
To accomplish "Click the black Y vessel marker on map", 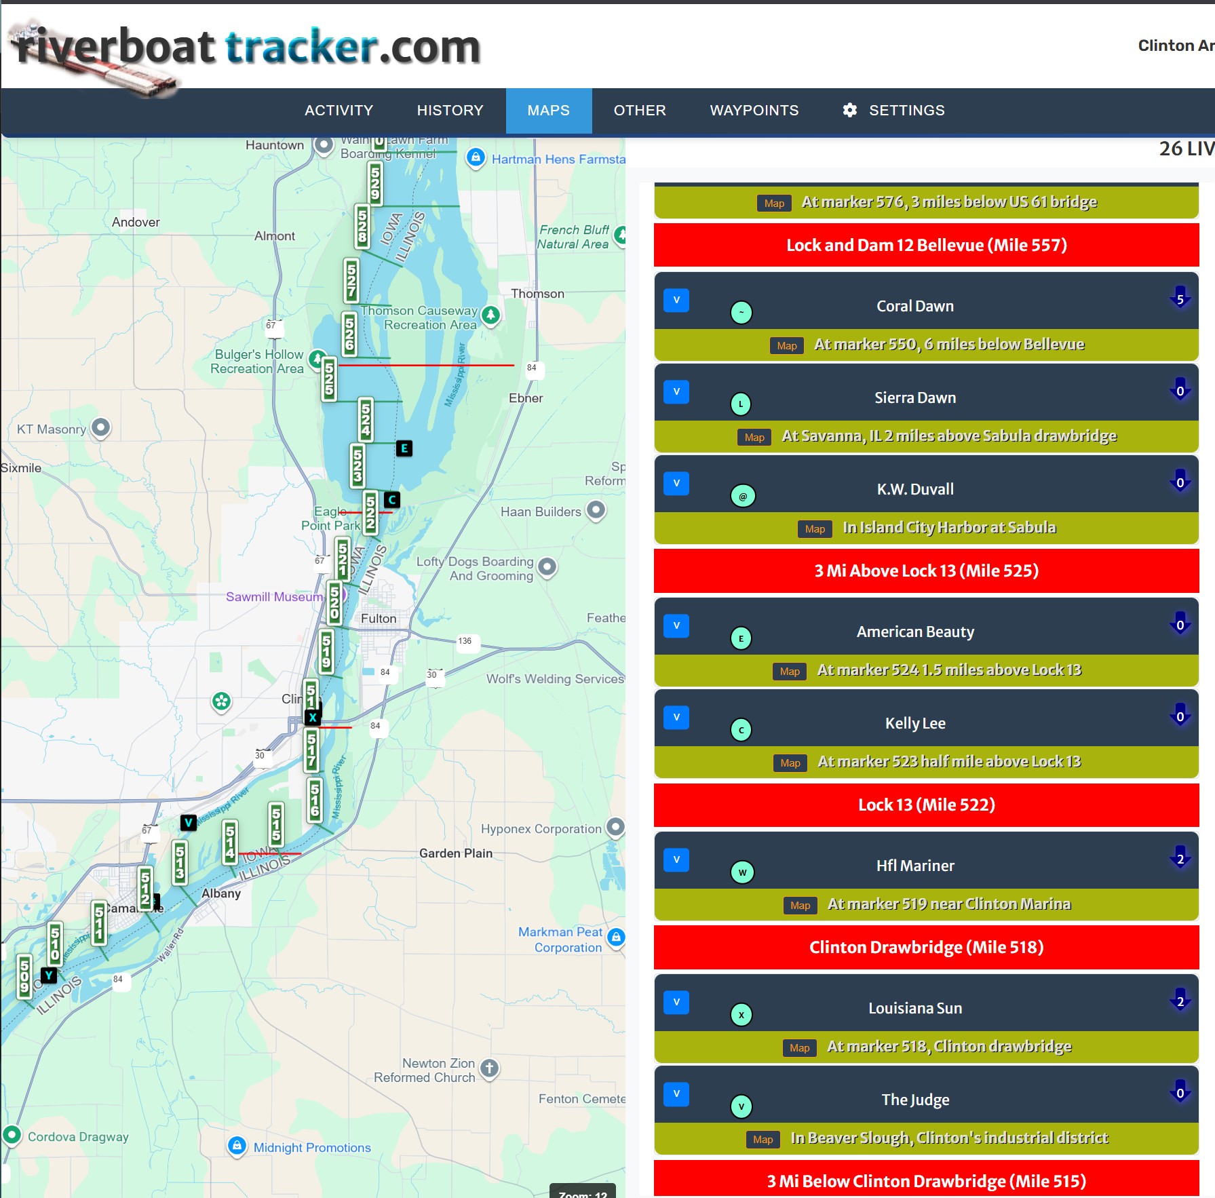I will (49, 975).
